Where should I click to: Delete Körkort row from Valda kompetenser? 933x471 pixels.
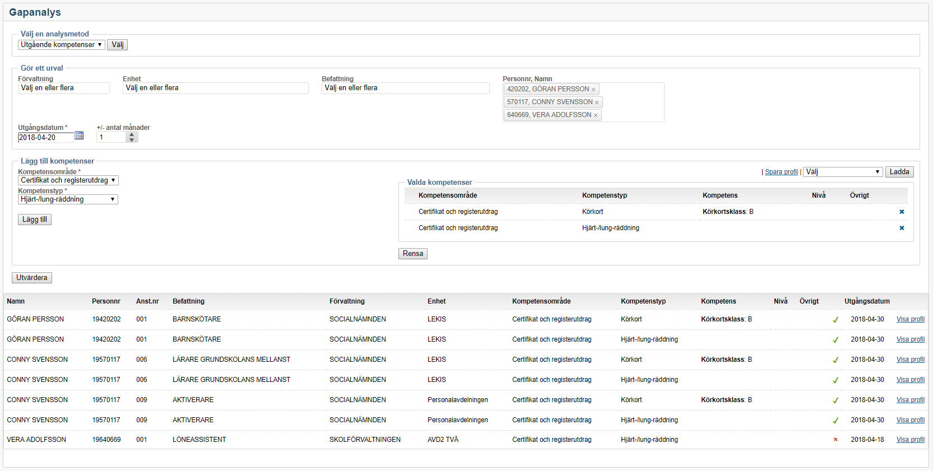(902, 212)
